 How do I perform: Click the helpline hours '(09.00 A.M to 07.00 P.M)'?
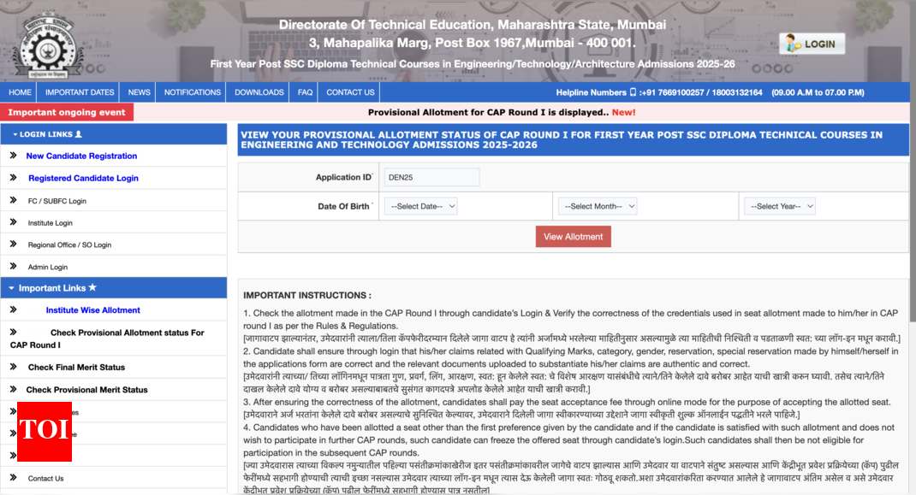pos(818,92)
